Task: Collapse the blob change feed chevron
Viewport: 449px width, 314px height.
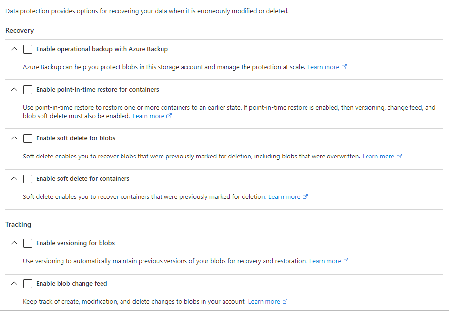Action: coord(14,284)
